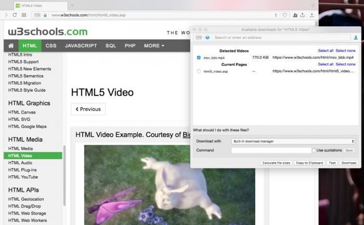Image resolution: width=364 pixels, height=225 pixels.
Task: Open HTML5 New Elements in the sidebar
Action: [x=30, y=69]
